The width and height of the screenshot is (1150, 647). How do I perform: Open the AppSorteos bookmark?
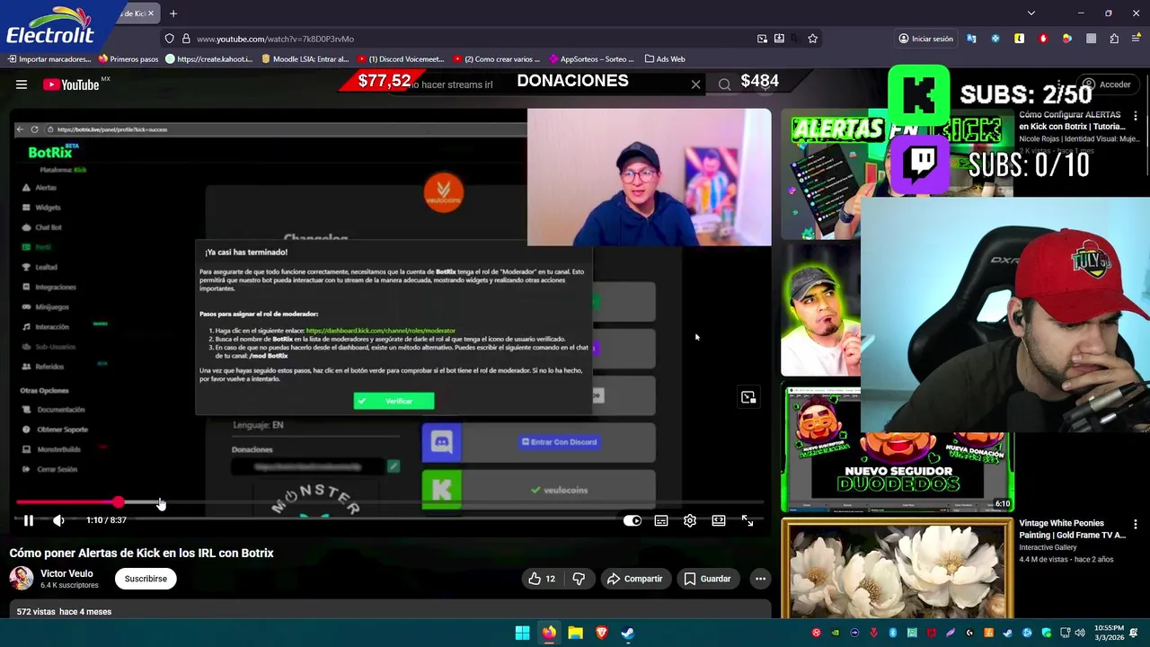tap(591, 59)
